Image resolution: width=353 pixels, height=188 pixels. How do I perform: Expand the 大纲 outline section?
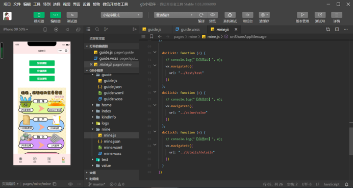click(87, 173)
